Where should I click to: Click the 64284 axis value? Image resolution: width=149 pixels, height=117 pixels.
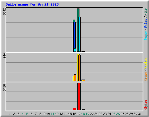point(4,87)
